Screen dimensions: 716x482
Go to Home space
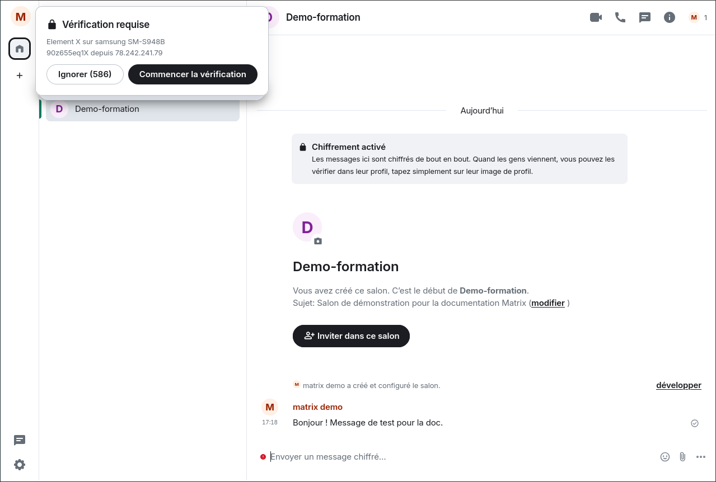(x=20, y=49)
